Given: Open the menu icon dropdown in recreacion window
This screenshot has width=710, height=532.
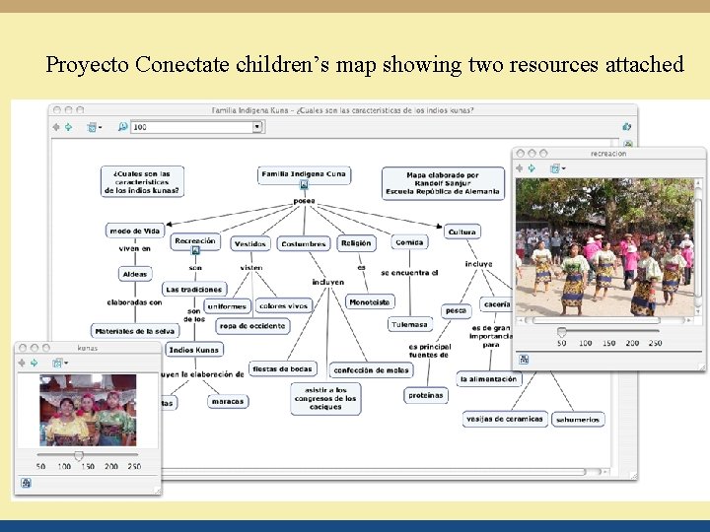Looking at the screenshot, I should 557,168.
